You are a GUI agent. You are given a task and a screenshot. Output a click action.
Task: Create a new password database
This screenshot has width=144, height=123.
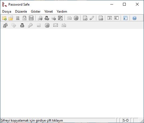[4, 18]
